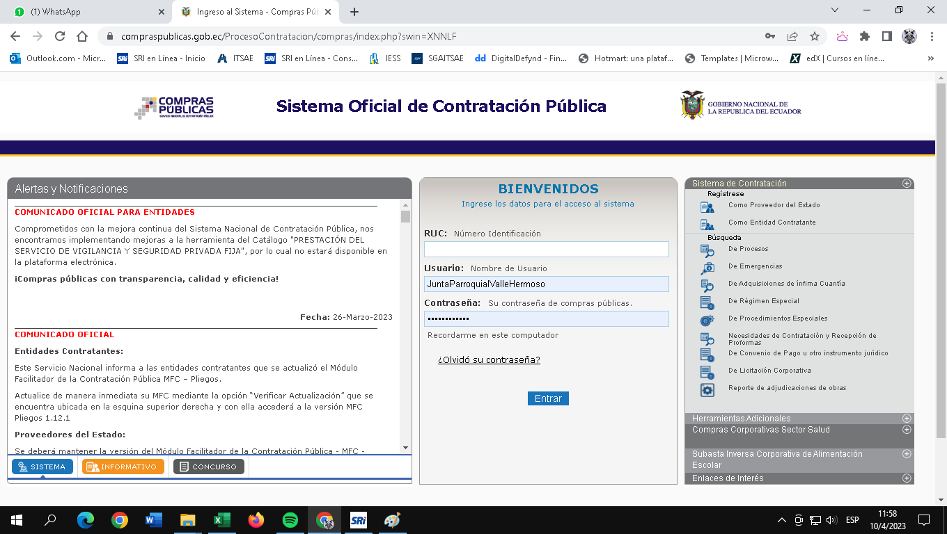947x534 pixels.
Task: Click the ¿Olvidó su contraseña? link
Action: pyautogui.click(x=489, y=359)
